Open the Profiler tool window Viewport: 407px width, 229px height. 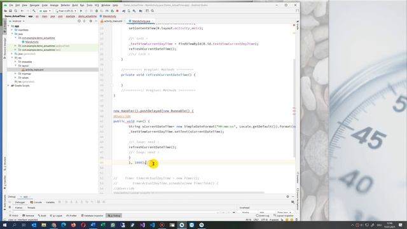coord(72,216)
